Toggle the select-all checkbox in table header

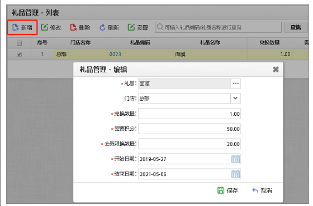tap(19, 43)
